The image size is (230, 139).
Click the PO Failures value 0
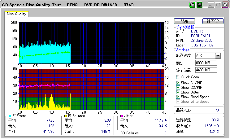166,133
